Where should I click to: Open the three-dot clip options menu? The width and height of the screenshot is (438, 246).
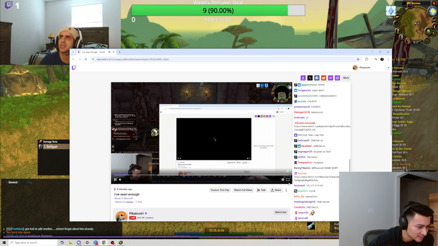[x=286, y=190]
